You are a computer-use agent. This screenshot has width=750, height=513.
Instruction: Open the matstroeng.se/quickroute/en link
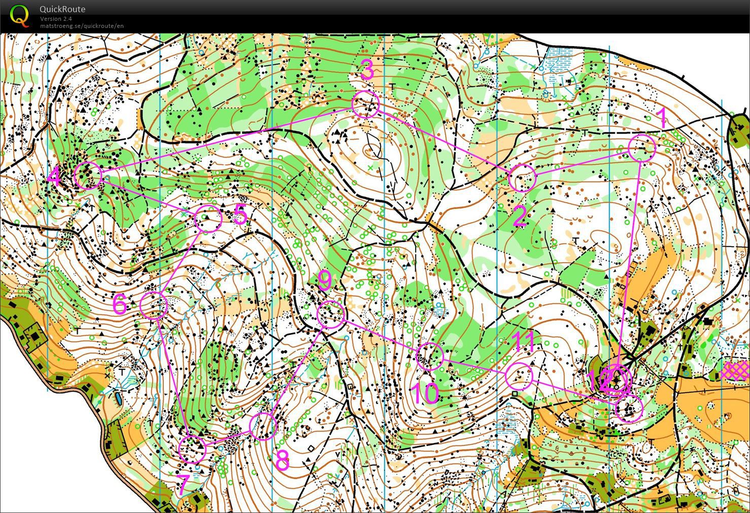click(x=82, y=26)
